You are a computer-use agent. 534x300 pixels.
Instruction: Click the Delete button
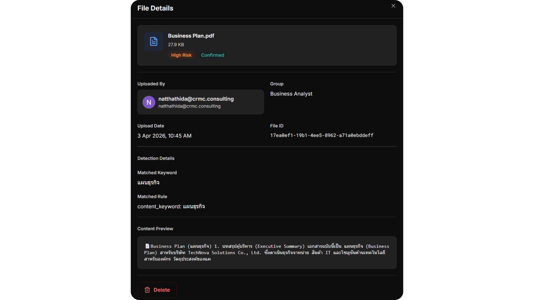157,290
